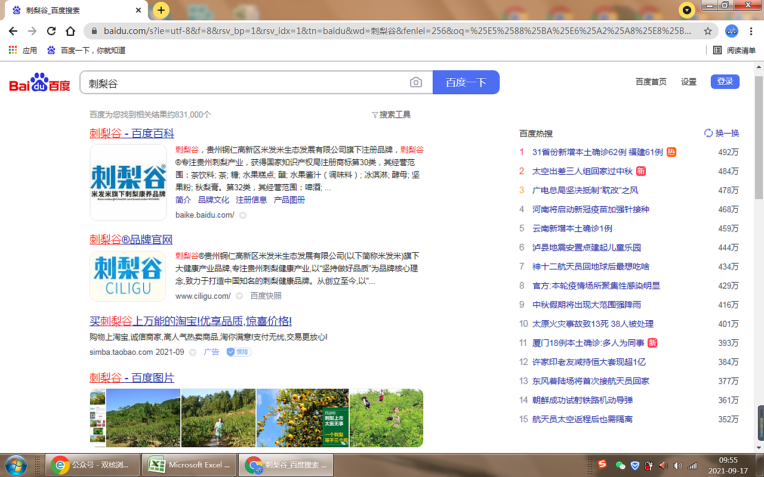Viewport: 764px width, 477px height.
Task: Open the 刺梨谷 - 百度百科 result
Action: [132, 133]
